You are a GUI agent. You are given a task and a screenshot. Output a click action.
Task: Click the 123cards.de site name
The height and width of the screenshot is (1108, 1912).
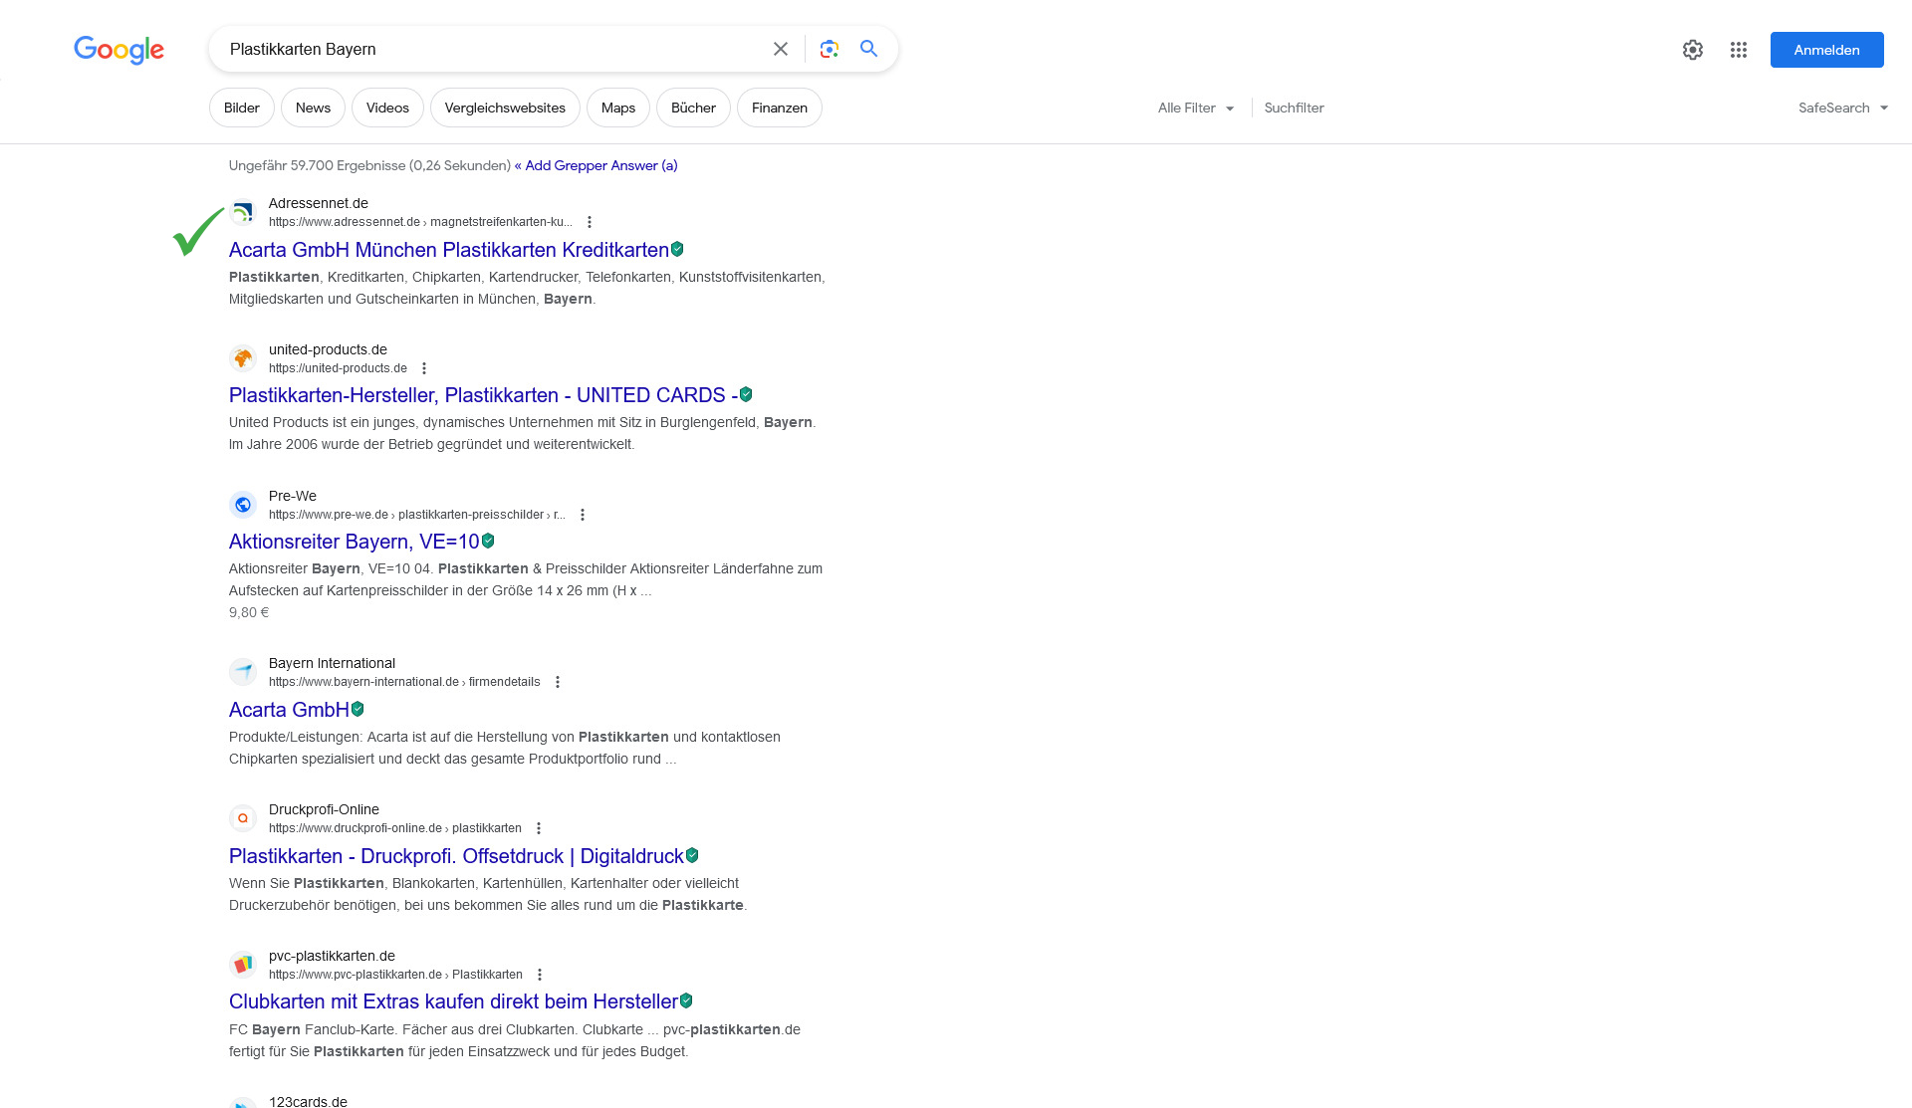point(308,1101)
